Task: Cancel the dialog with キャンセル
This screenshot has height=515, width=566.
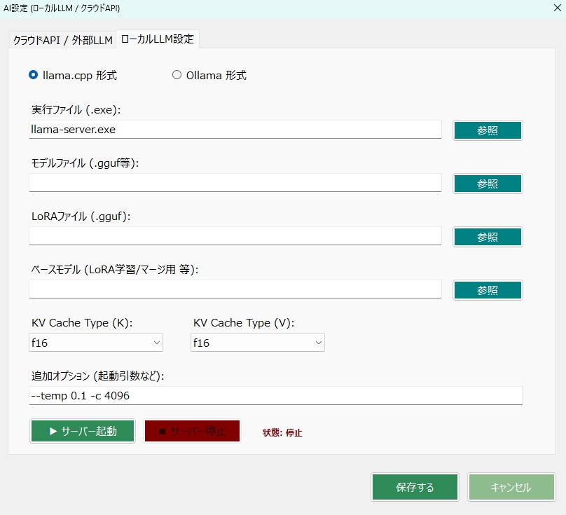Action: 511,487
